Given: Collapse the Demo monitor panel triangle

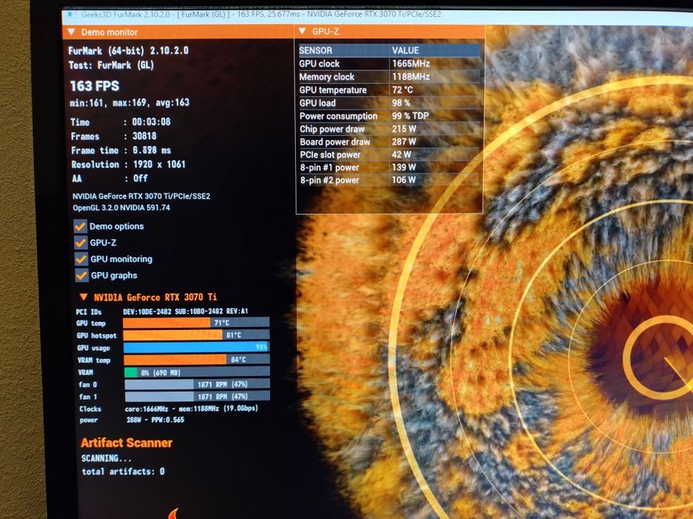Looking at the screenshot, I should coord(71,32).
